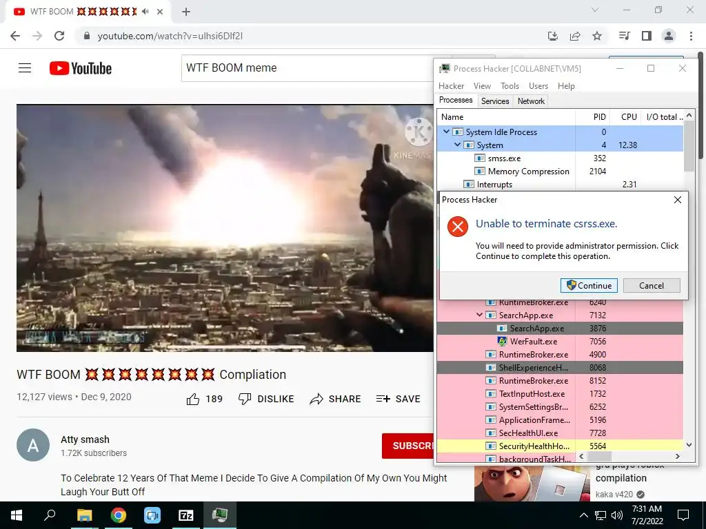Click the Chrome forward arrow
Screen dimensions: 706x529
pos(37,36)
